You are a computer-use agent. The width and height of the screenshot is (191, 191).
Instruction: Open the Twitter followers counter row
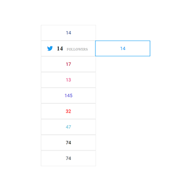tap(68, 48)
